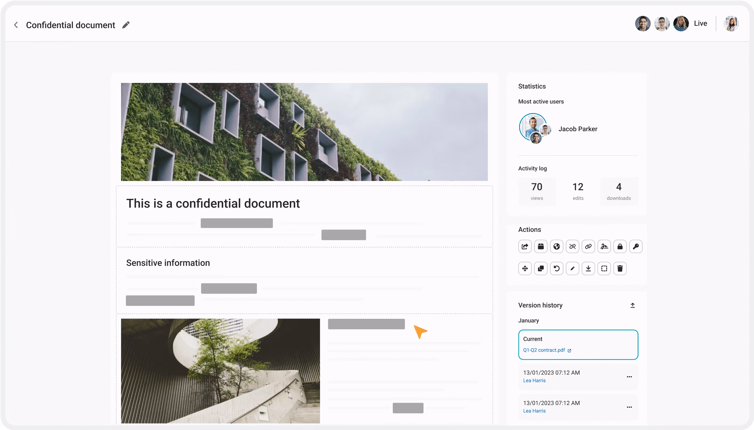Screen dimensions: 754x430
Task: Go back with the left chevron
Action: tap(16, 25)
